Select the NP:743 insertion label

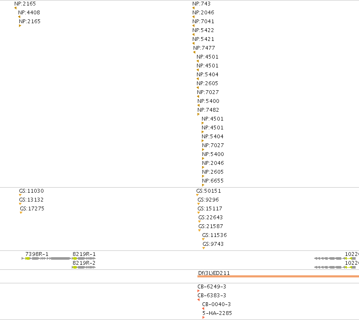pos(201,4)
